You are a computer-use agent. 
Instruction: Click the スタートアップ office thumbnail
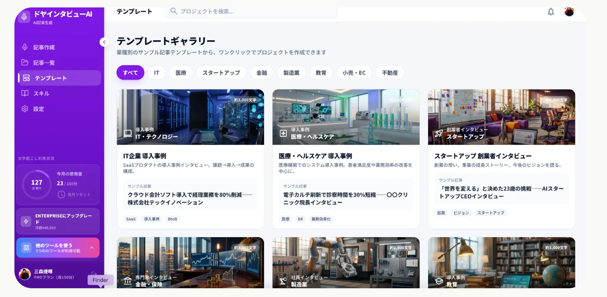(502, 117)
